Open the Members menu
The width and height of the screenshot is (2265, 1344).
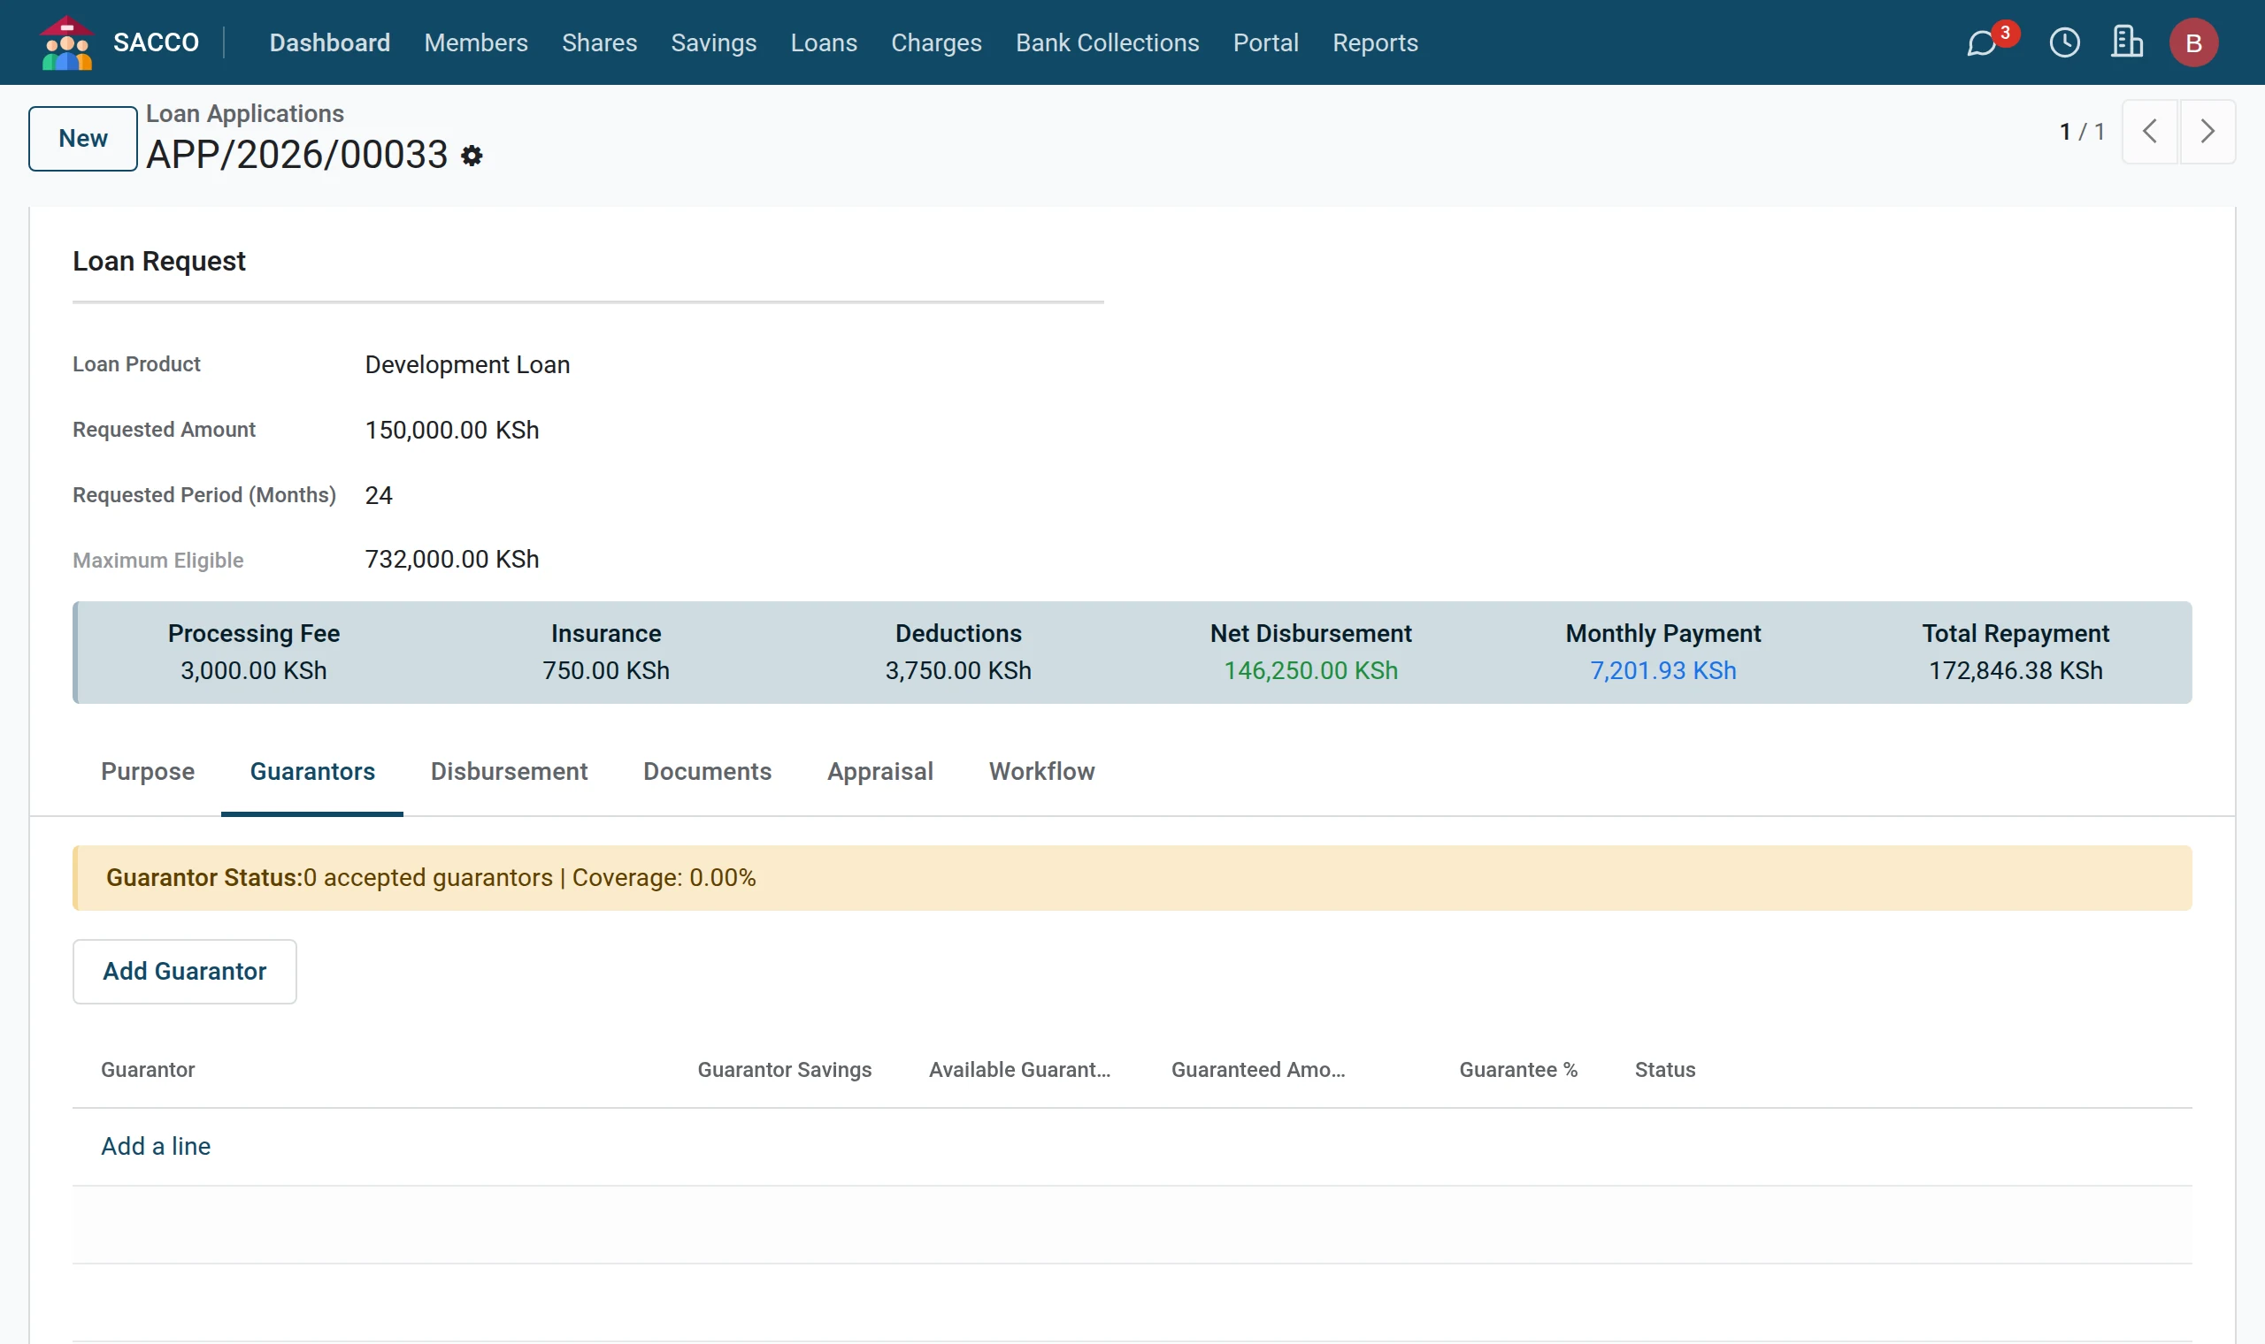tap(476, 42)
